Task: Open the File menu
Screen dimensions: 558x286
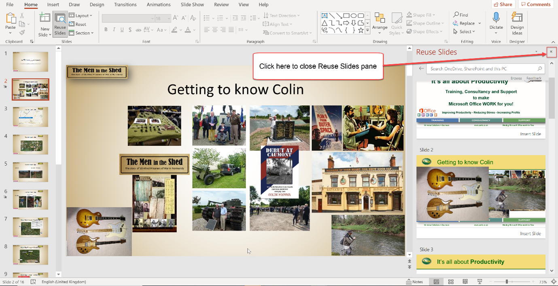Action: (x=10, y=4)
